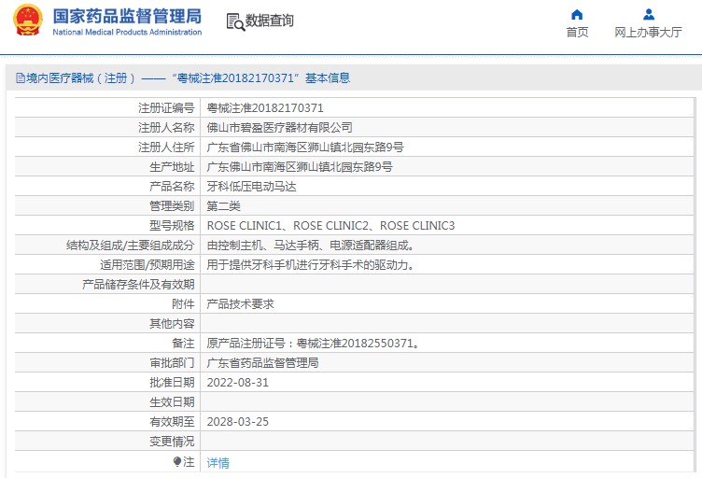The width and height of the screenshot is (702, 478).
Task: Click the lightbulb icon beside 注
Action: point(177,461)
